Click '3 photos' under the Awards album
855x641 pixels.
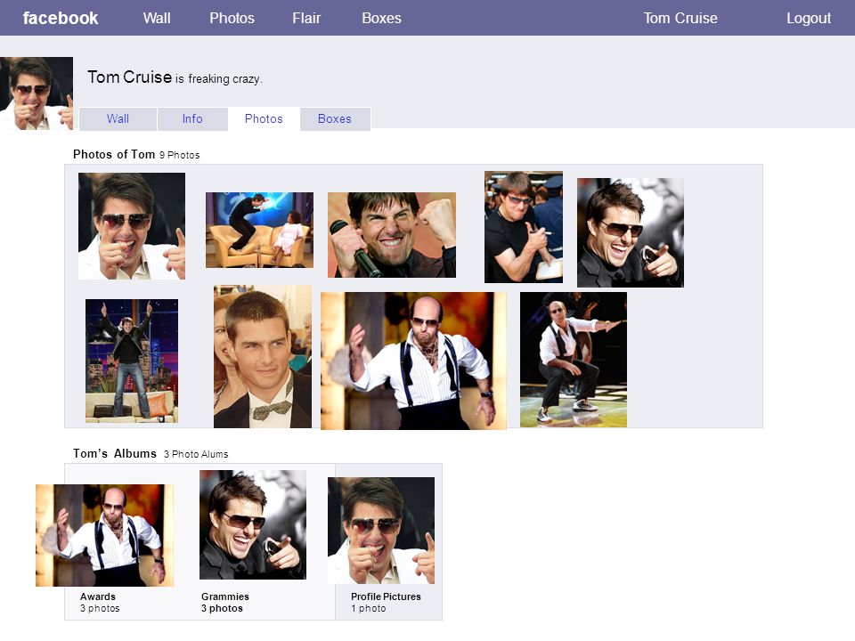[x=100, y=609]
